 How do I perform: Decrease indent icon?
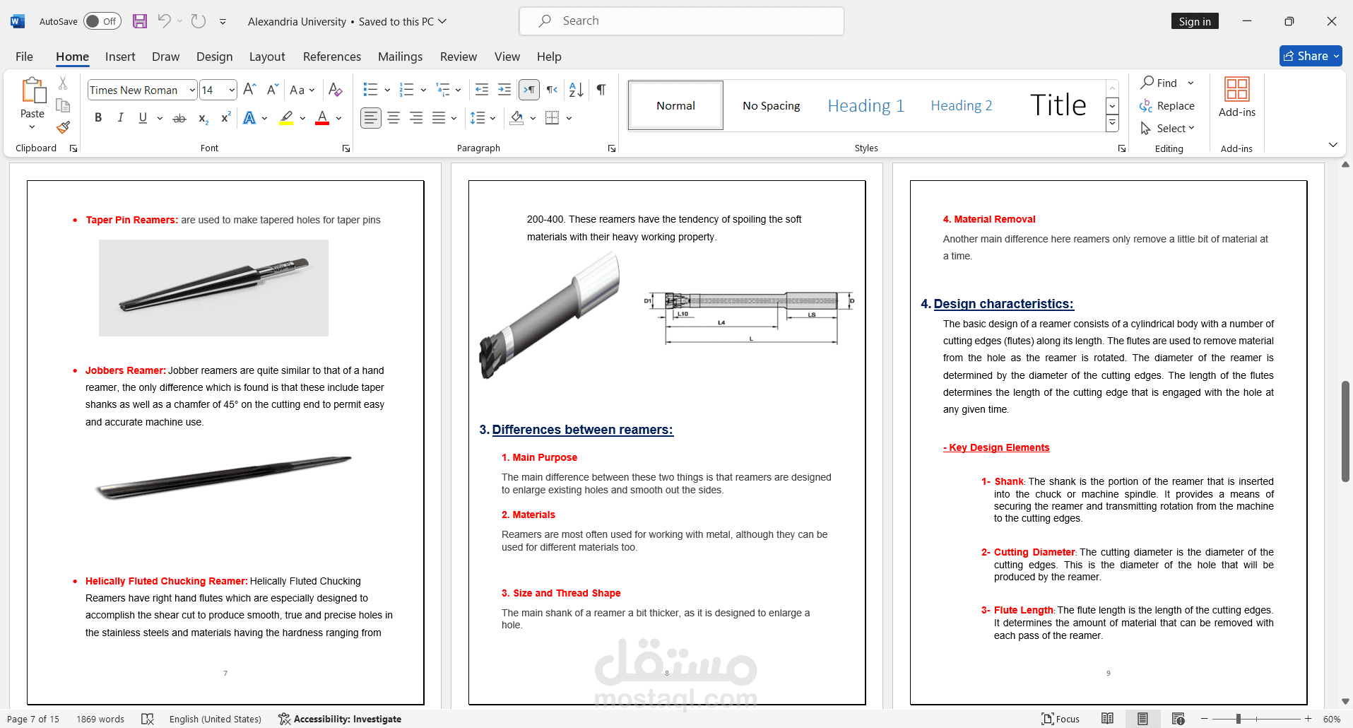[x=482, y=90]
